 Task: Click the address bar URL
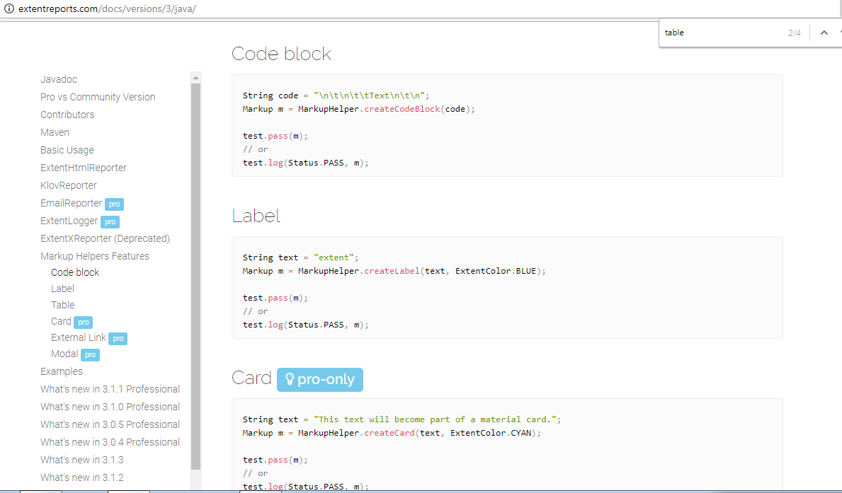pyautogui.click(x=108, y=8)
